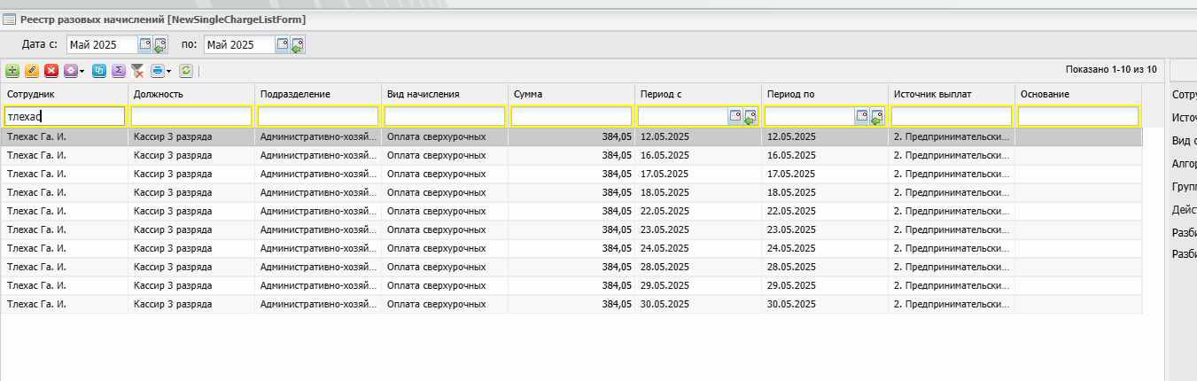Select the row with period 12.05.2025

pos(571,136)
